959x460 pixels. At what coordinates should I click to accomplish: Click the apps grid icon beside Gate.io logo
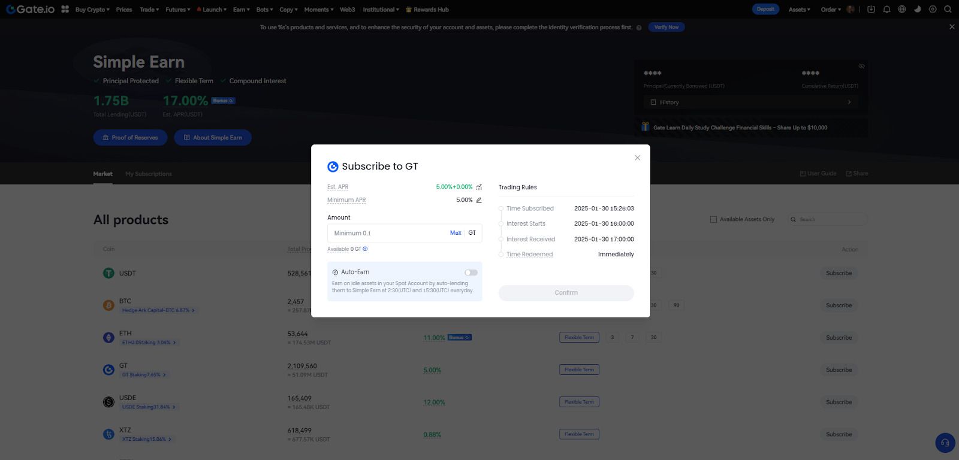click(x=65, y=10)
